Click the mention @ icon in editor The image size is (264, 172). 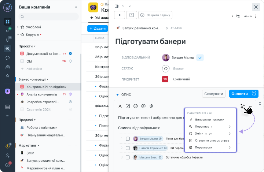[x=143, y=106]
